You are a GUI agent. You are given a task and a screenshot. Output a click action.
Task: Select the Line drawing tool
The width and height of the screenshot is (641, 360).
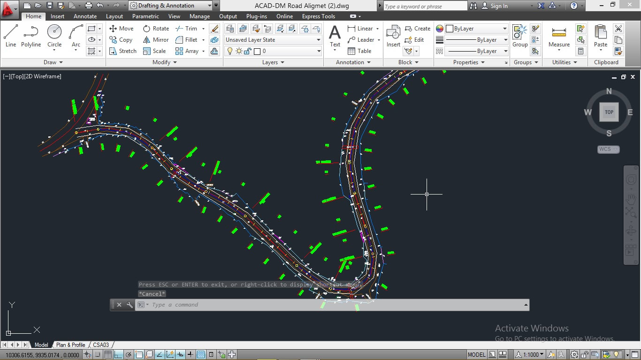tap(11, 36)
